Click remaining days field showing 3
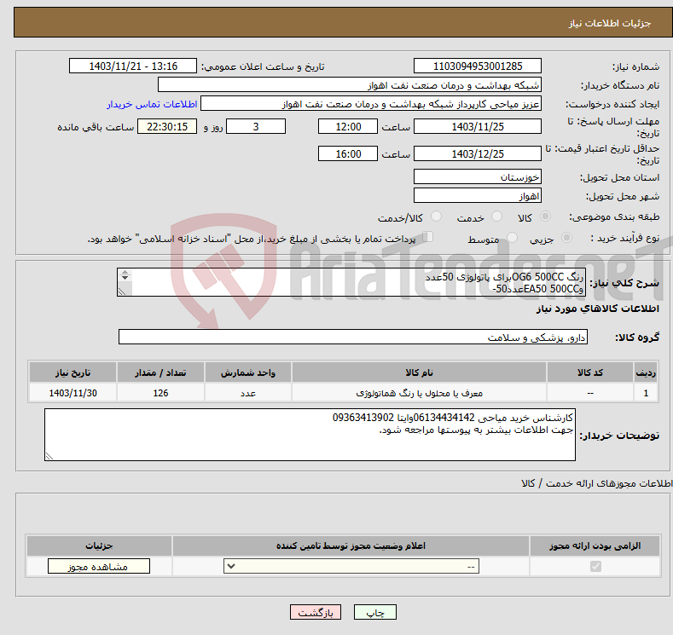 pyautogui.click(x=256, y=126)
